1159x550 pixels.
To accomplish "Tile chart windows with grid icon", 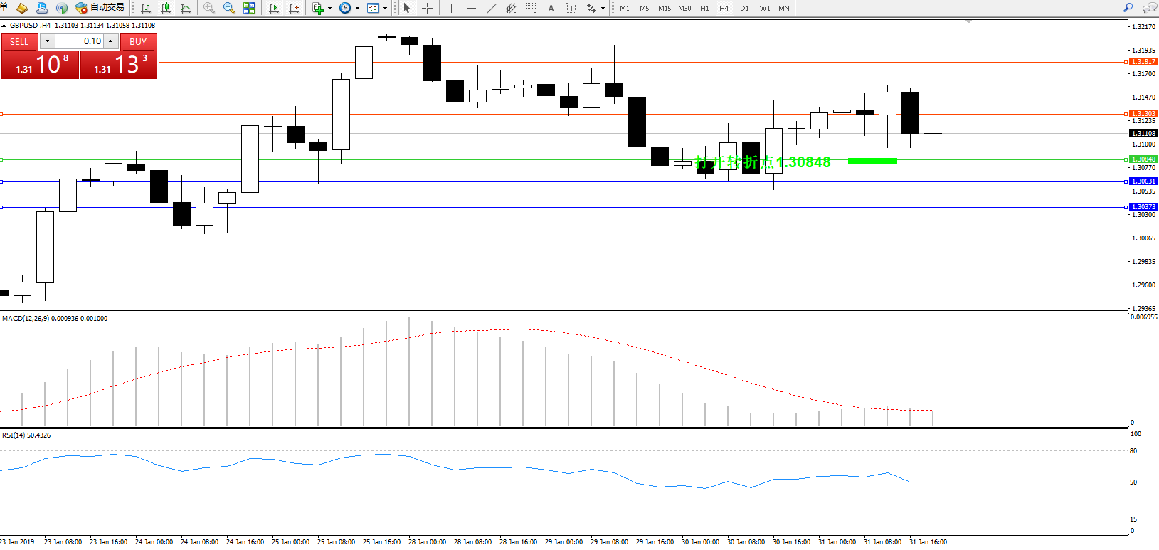I will 249,8.
